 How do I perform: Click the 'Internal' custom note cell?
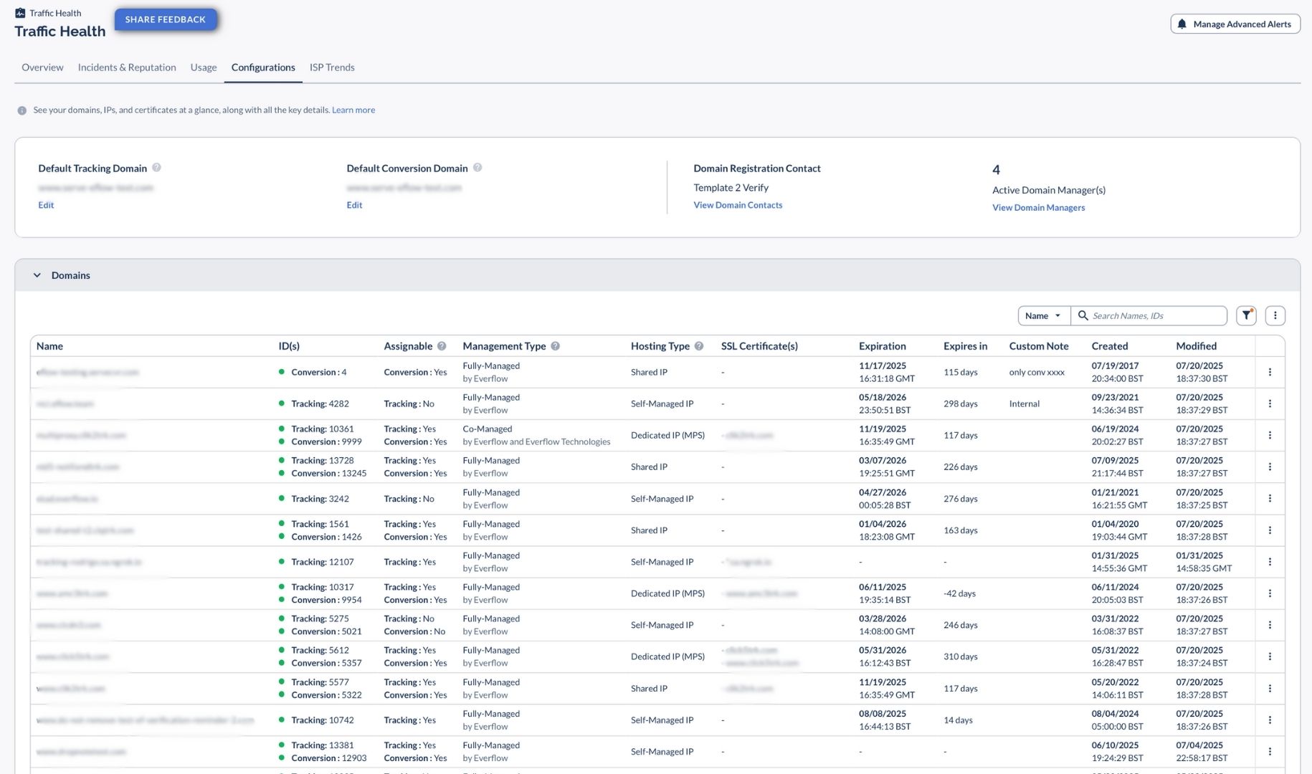pos(1024,403)
